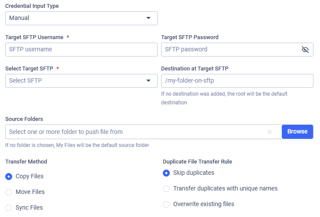Choose the Move Files radio option
The height and width of the screenshot is (217, 320).
[x=9, y=192]
